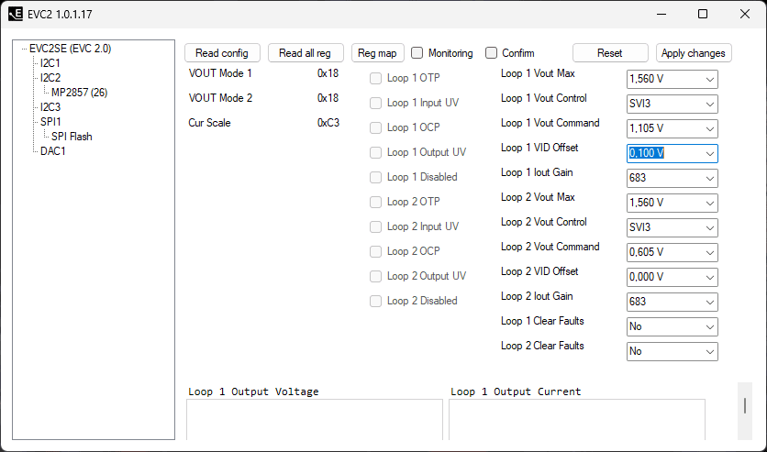The image size is (767, 452).
Task: Select the SPI1 tree node
Action: (50, 122)
